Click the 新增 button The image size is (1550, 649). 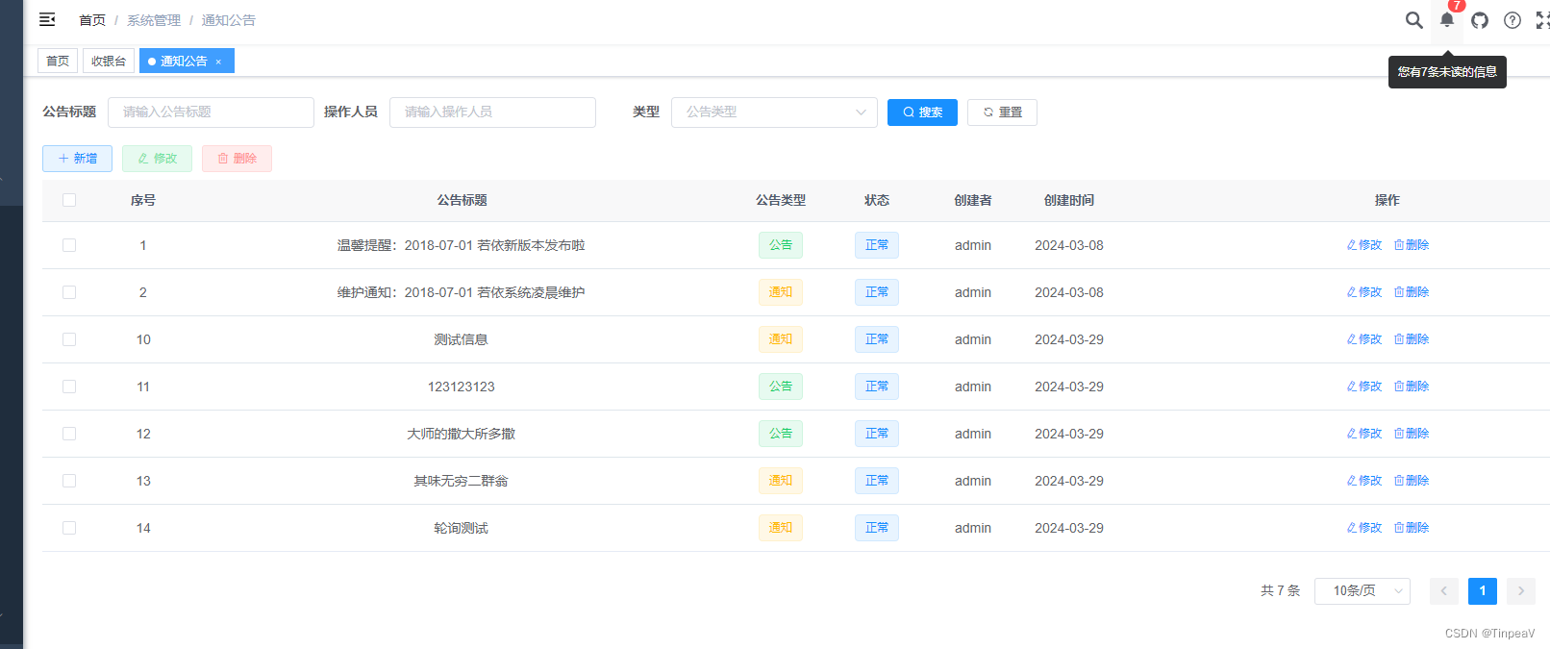click(77, 159)
